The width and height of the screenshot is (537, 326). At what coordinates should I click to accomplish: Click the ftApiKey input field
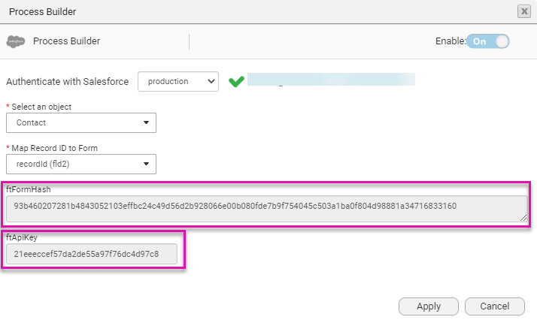click(92, 254)
